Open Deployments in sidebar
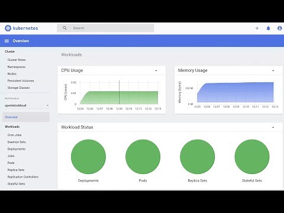Image resolution: width=284 pixels, height=213 pixels. [x=17, y=149]
